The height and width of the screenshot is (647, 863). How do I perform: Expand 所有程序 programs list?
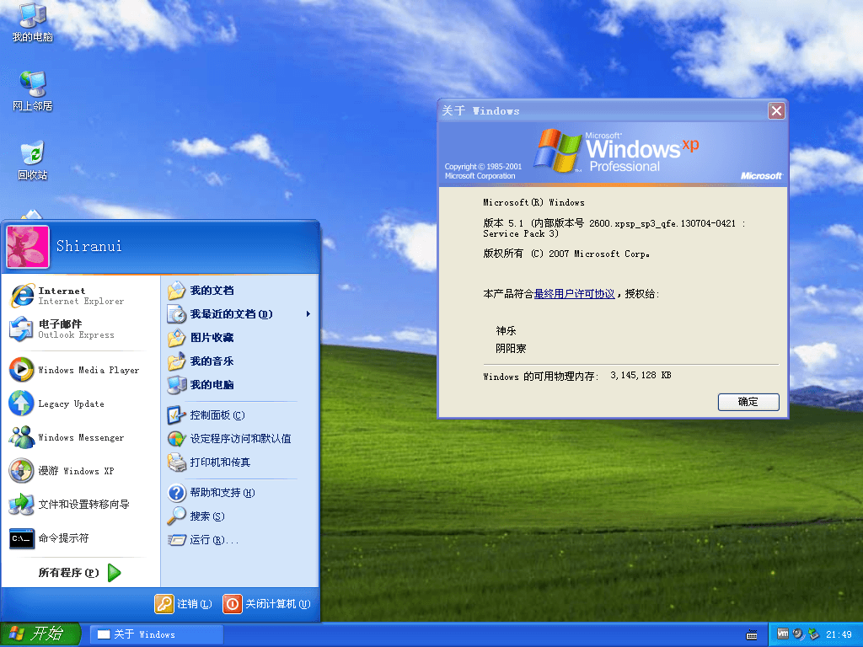[x=79, y=573]
